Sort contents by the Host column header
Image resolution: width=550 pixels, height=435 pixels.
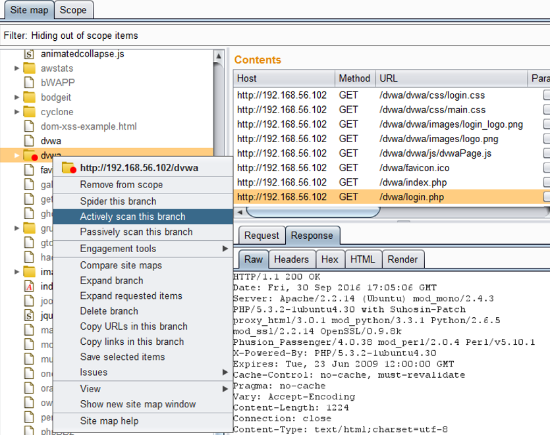coord(284,78)
